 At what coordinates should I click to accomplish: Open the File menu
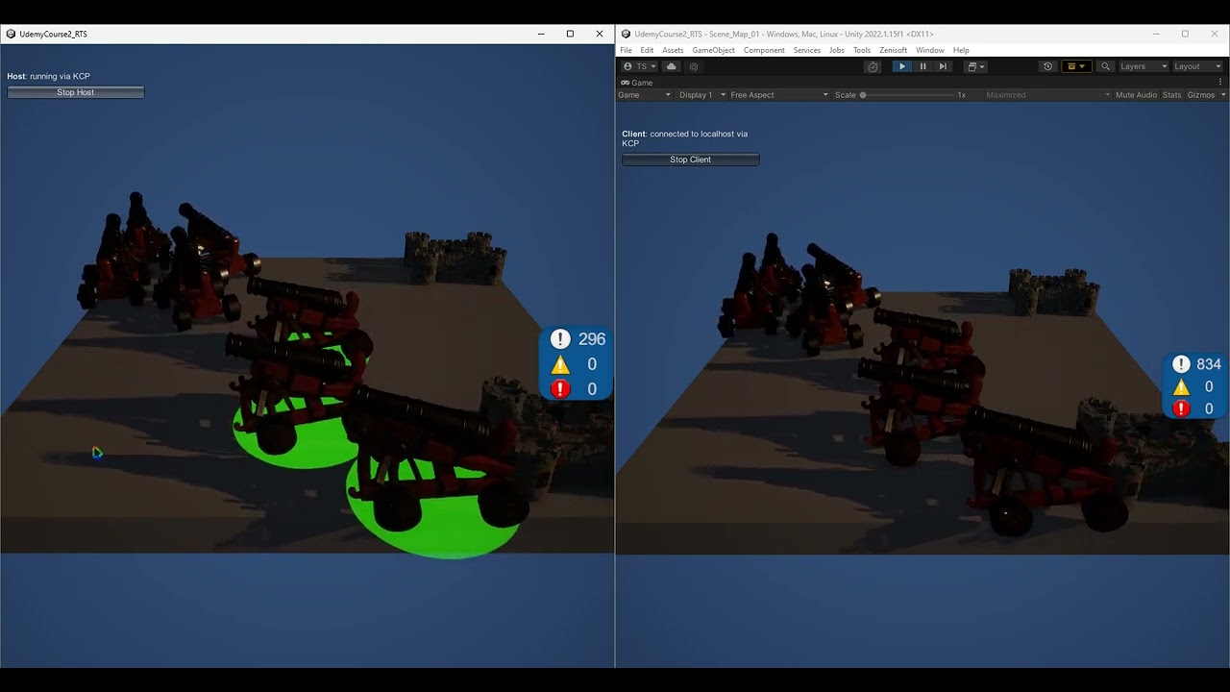(x=626, y=50)
